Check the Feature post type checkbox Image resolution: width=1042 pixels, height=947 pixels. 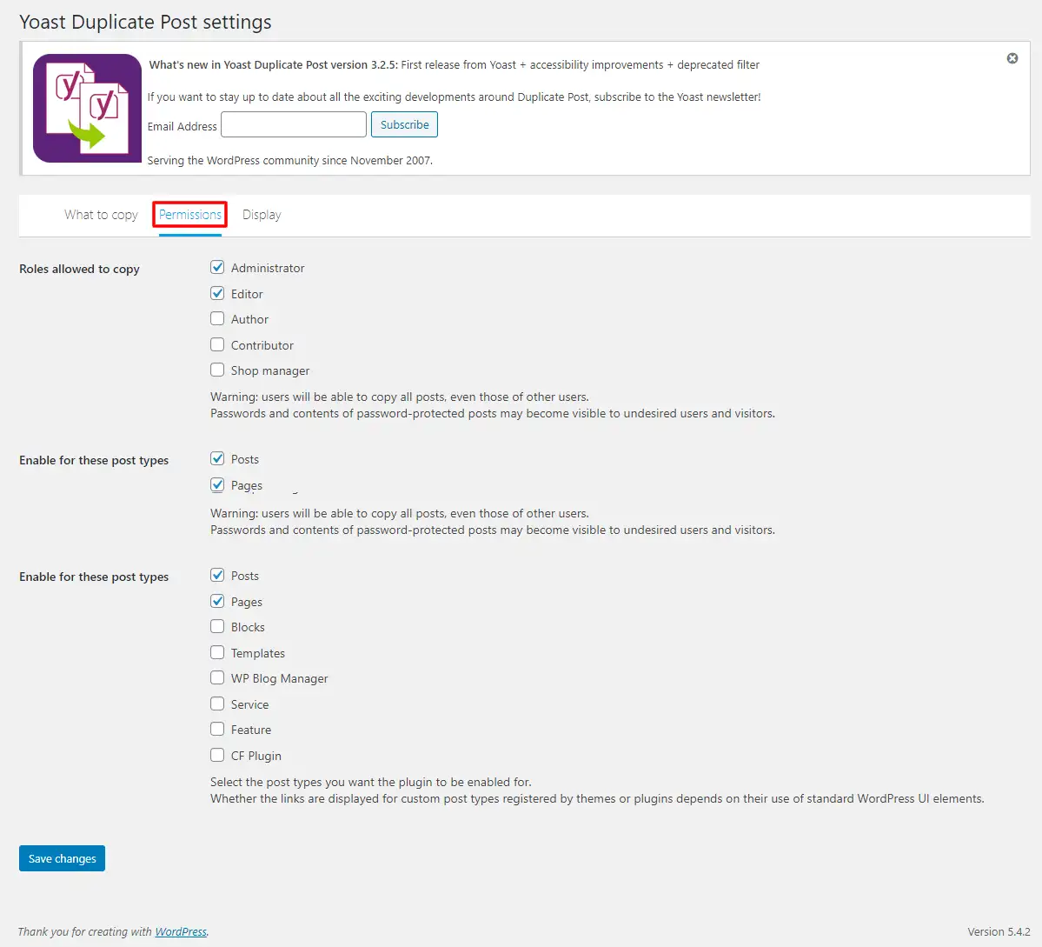[217, 729]
